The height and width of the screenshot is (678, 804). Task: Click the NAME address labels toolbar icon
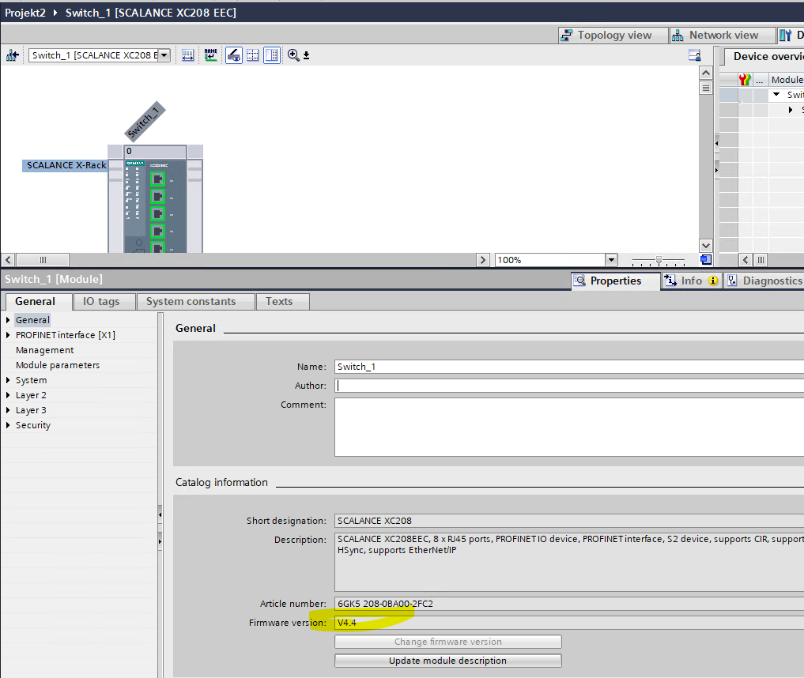coord(210,55)
